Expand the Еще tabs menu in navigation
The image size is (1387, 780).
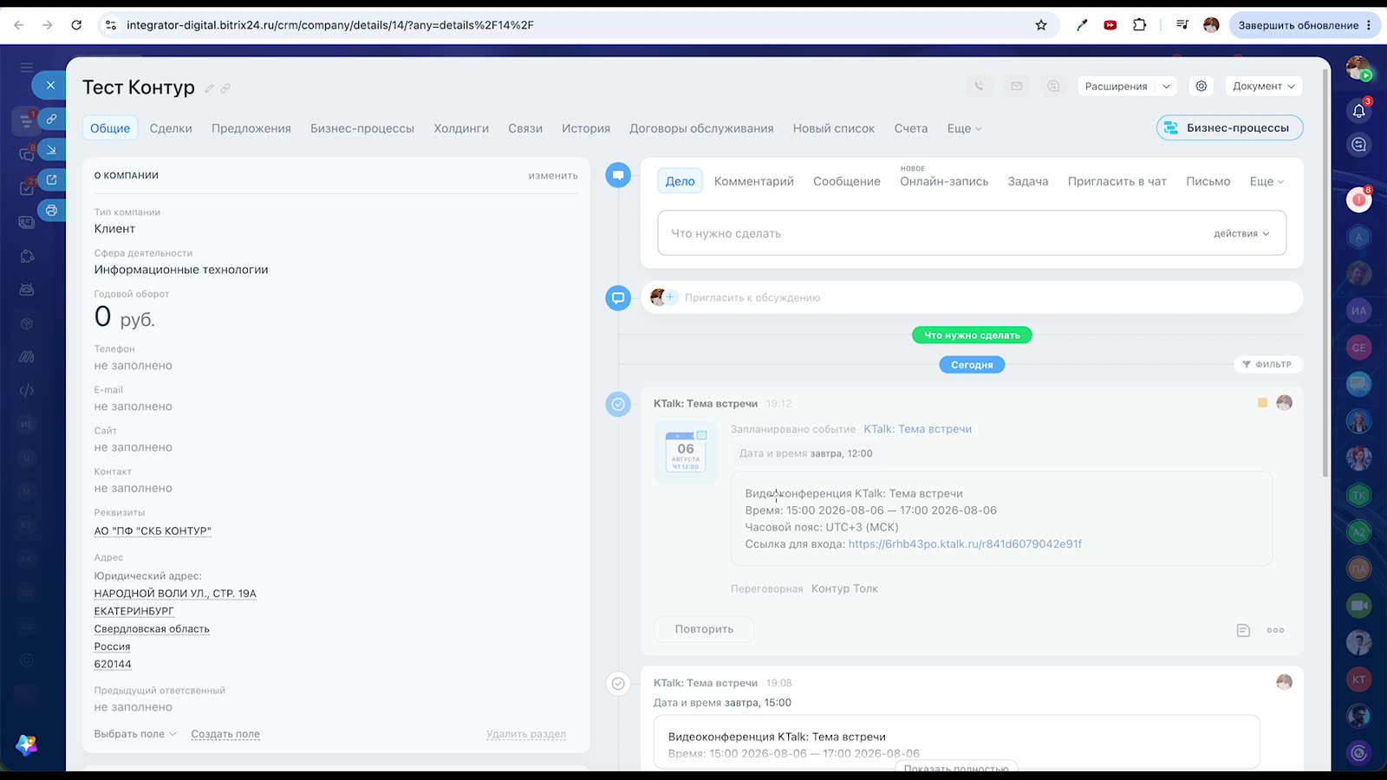tap(964, 128)
